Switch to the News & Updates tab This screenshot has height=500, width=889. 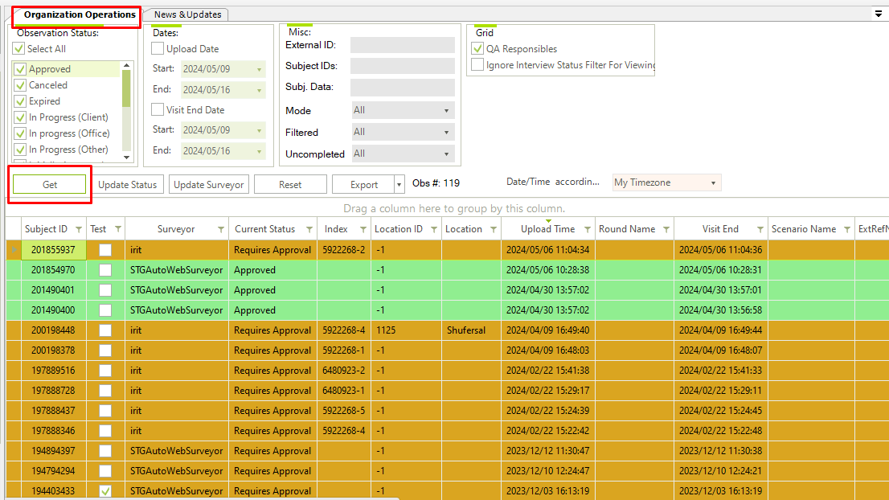(x=187, y=14)
